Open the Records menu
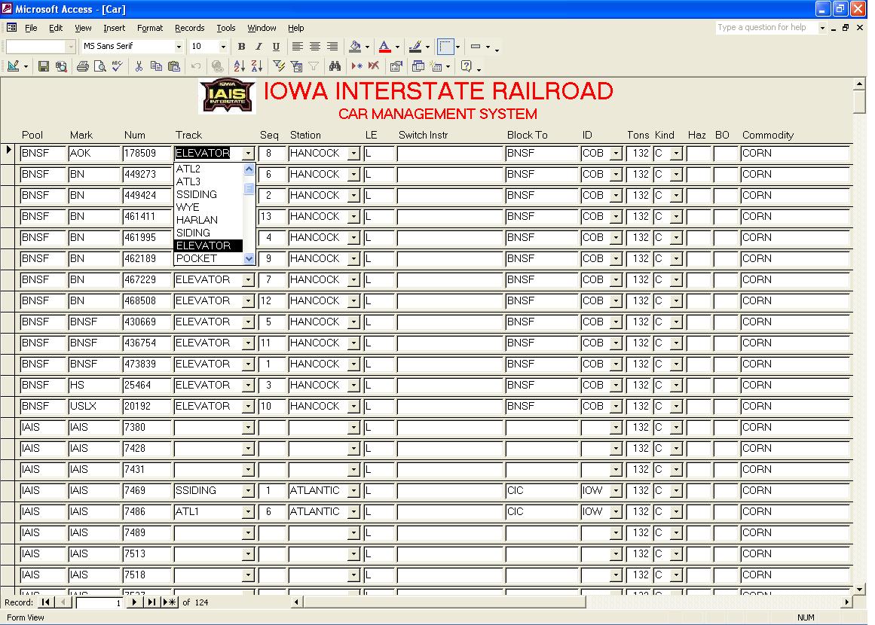The width and height of the screenshot is (875, 625). 190,28
